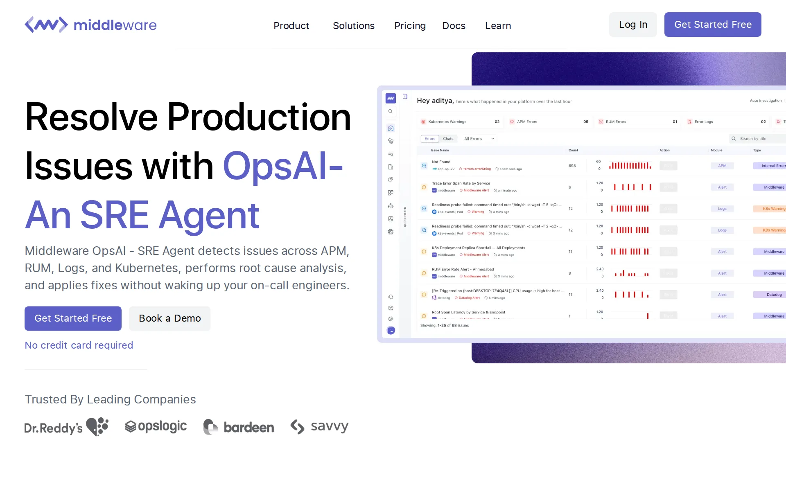This screenshot has width=786, height=491.
Task: Click the APM module tag on Not Found row
Action: pyautogui.click(x=722, y=166)
